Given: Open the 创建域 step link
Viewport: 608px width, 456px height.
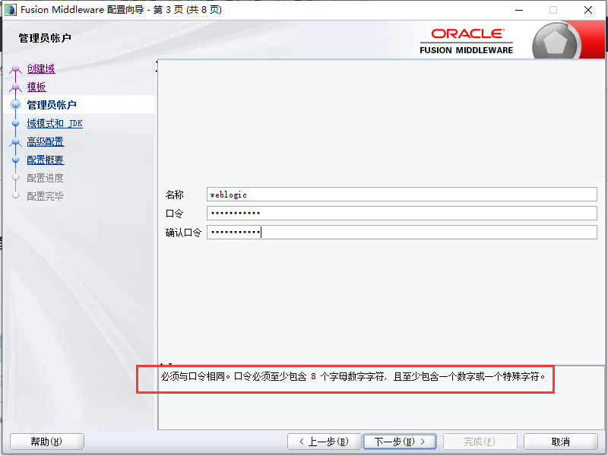Looking at the screenshot, I should point(41,68).
